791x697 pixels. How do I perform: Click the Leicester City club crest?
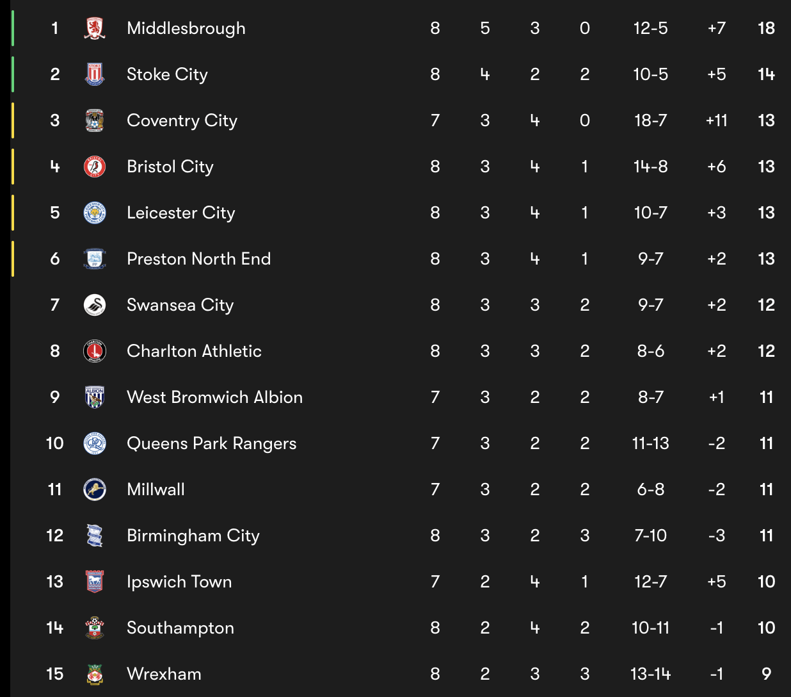click(95, 213)
